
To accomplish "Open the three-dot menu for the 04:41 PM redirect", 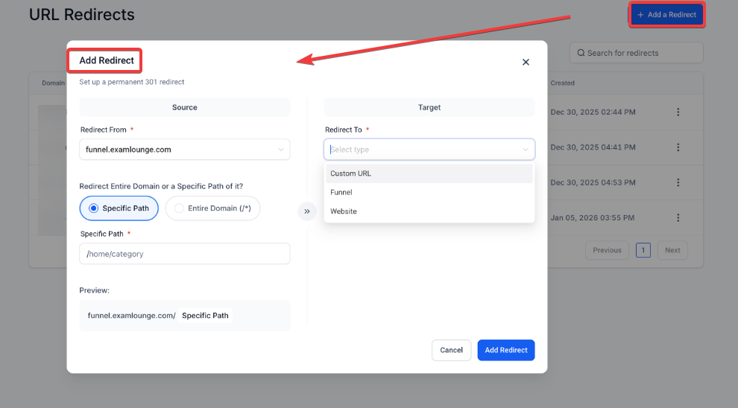I will coord(678,147).
